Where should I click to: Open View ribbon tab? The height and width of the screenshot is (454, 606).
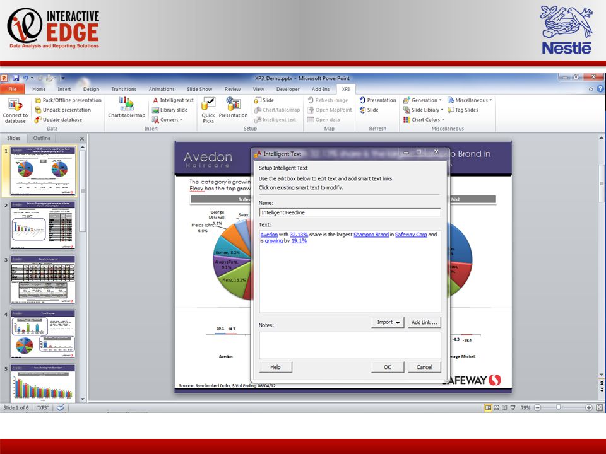pyautogui.click(x=258, y=89)
